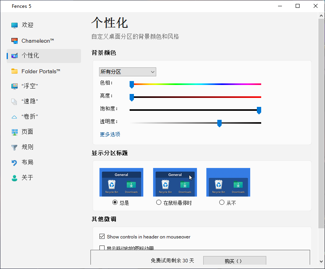Open the Chameleon™ section

click(44, 41)
